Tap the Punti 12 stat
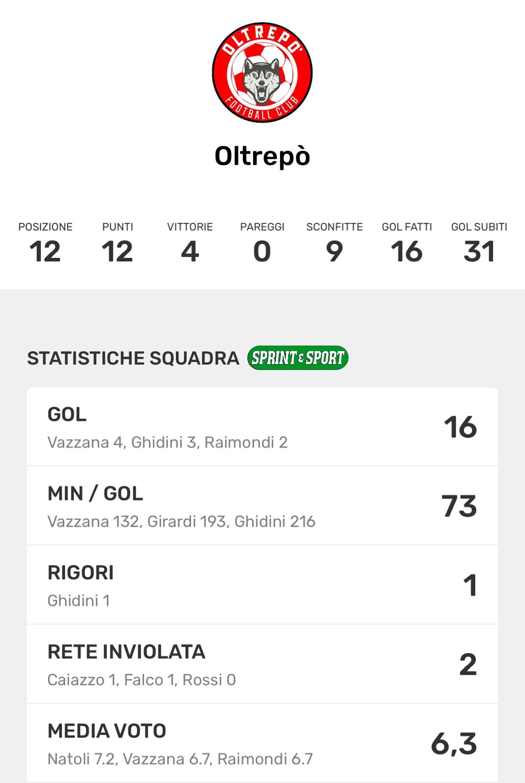Viewport: 525px width, 783px height. point(118,244)
